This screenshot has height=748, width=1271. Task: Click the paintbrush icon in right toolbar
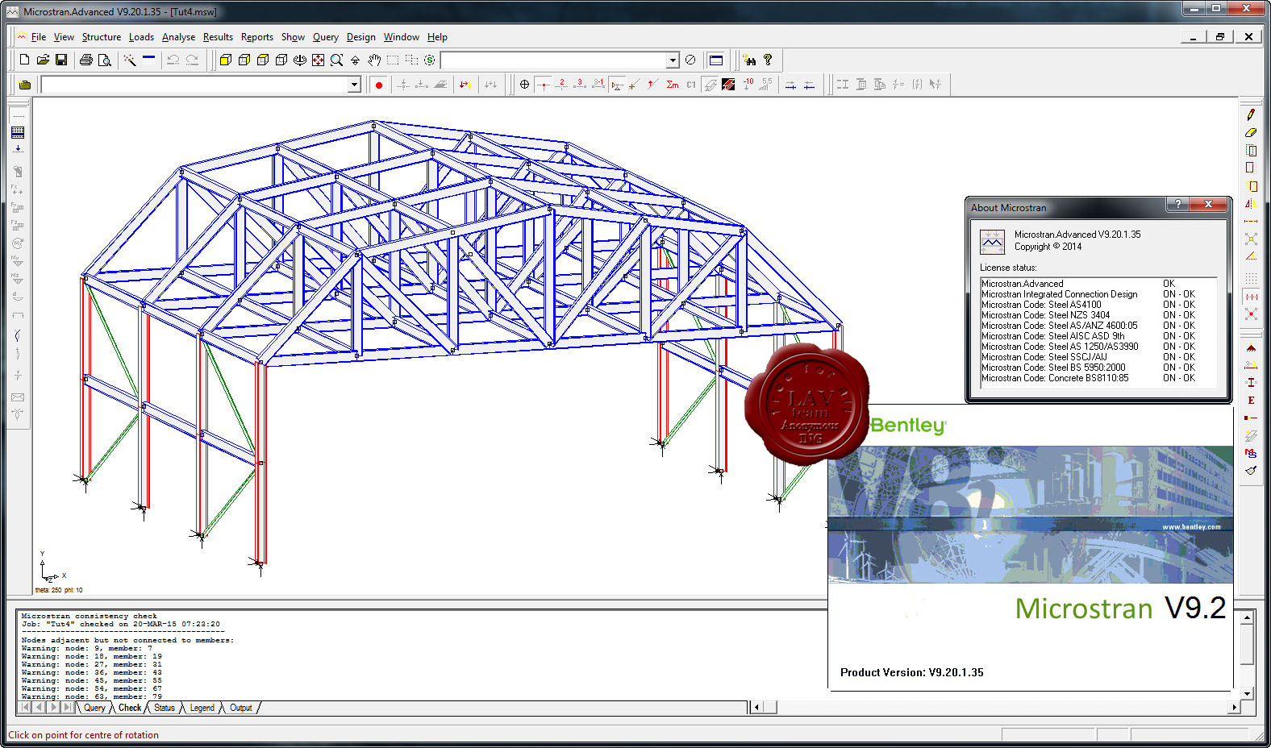tap(1251, 471)
